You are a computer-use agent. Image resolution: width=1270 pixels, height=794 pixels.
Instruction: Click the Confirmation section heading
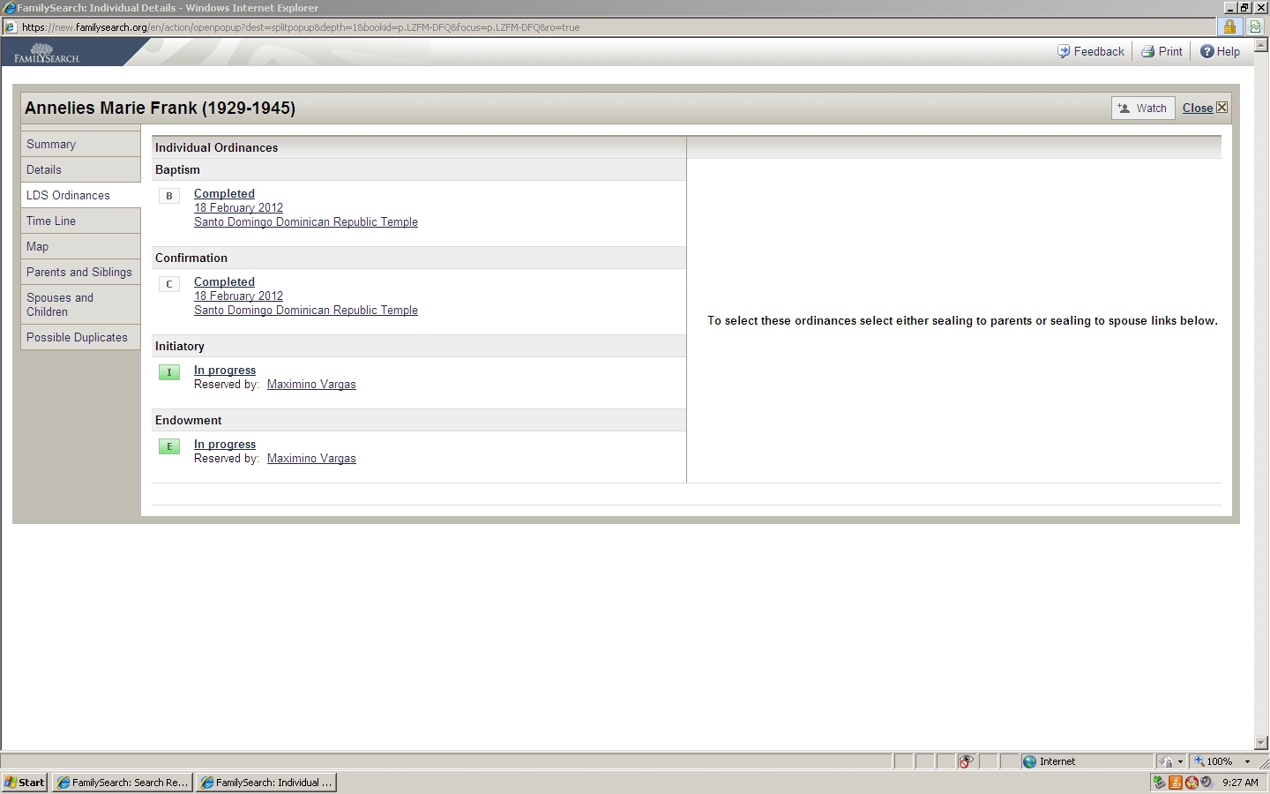coord(191,258)
